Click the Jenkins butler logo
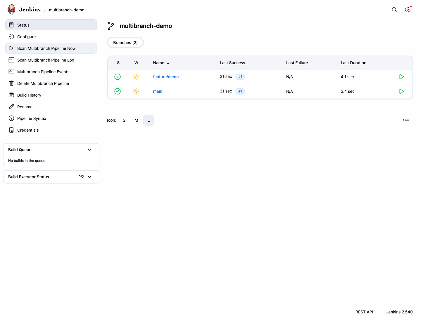Image resolution: width=421 pixels, height=321 pixels. pos(11,10)
